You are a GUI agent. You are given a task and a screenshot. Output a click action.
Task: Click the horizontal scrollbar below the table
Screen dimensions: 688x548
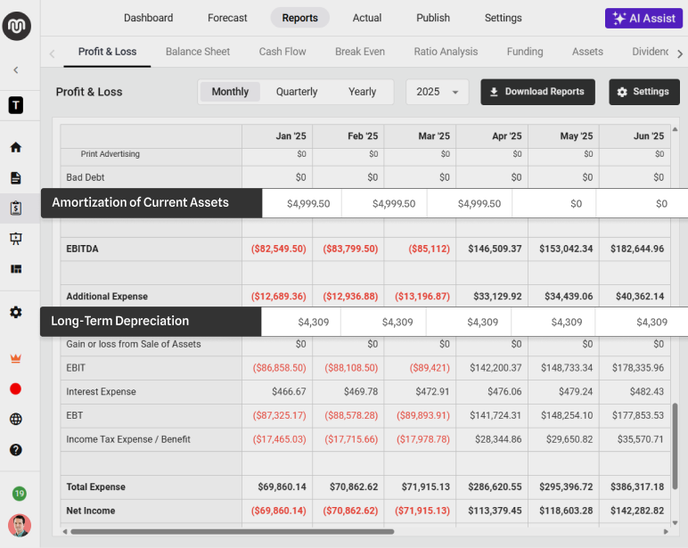point(232,532)
